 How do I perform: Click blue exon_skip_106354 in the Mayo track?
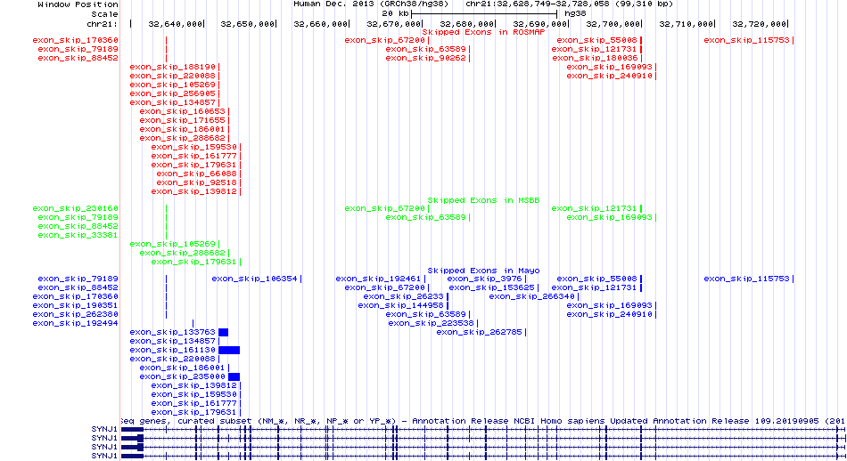coord(254,279)
